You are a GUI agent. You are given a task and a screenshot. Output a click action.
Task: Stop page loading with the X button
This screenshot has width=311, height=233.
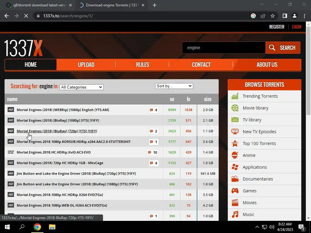coord(26,16)
